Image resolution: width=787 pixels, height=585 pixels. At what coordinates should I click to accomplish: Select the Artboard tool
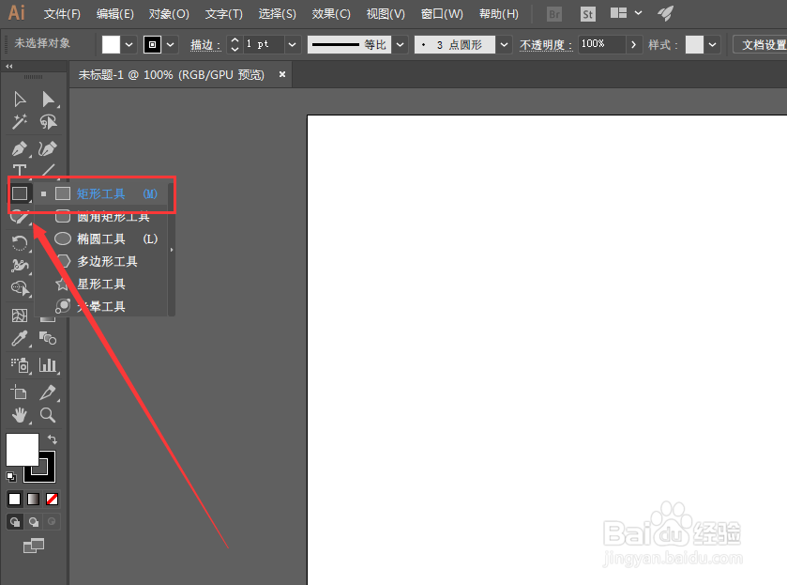coord(20,392)
